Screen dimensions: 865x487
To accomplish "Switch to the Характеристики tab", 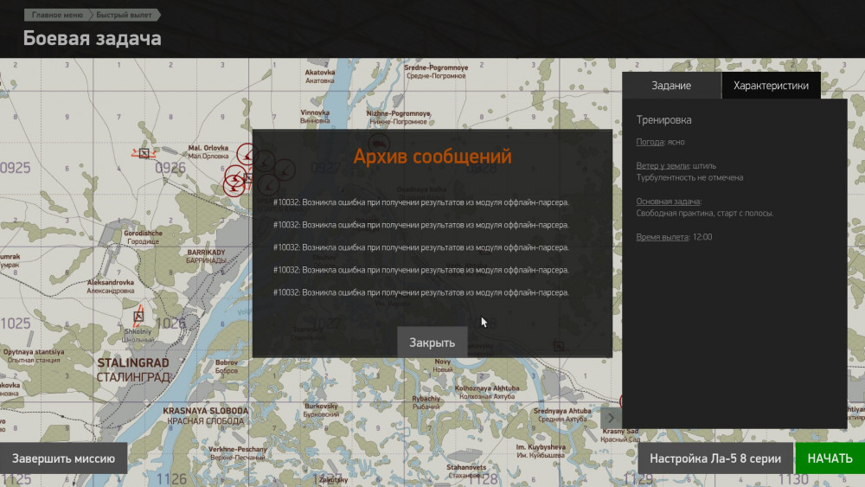I will [771, 86].
